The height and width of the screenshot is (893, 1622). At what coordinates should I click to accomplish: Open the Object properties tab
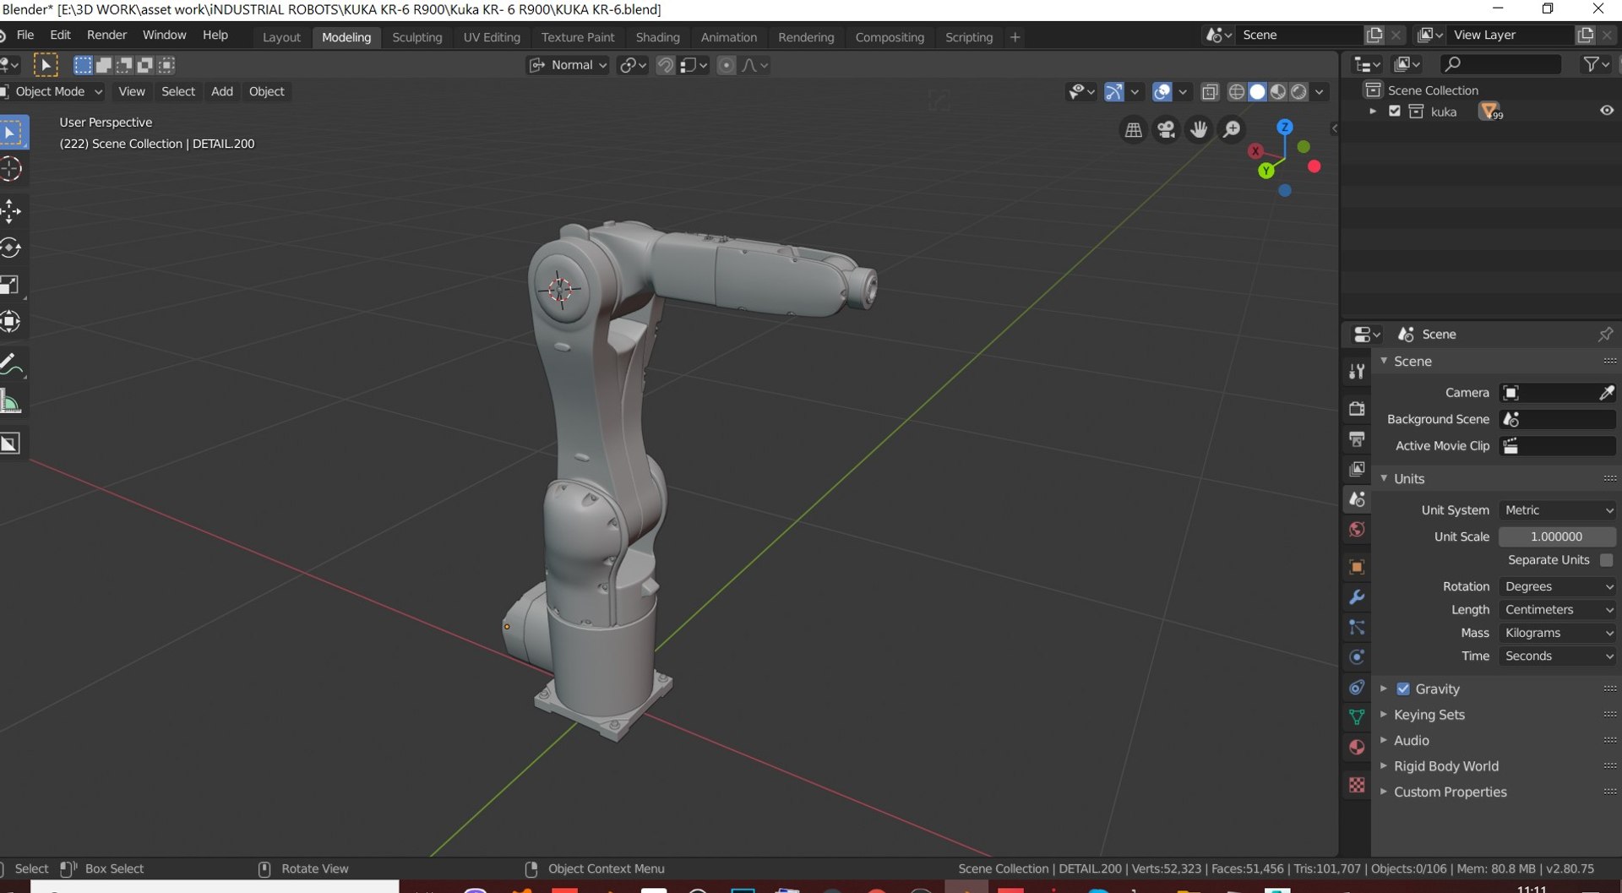point(1357,567)
